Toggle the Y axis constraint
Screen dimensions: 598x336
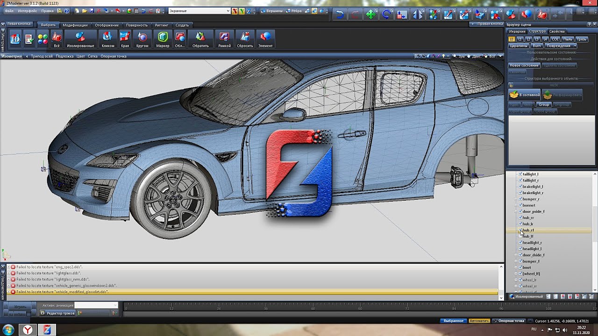point(242,11)
